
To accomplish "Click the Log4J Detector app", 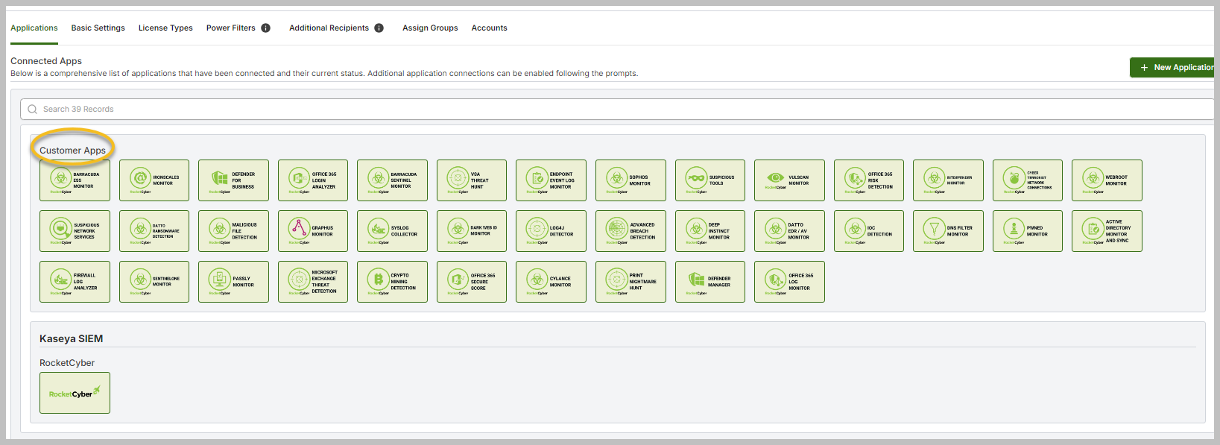I will pyautogui.click(x=551, y=231).
